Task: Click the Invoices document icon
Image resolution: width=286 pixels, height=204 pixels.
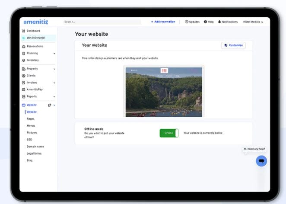Action: coord(23,83)
